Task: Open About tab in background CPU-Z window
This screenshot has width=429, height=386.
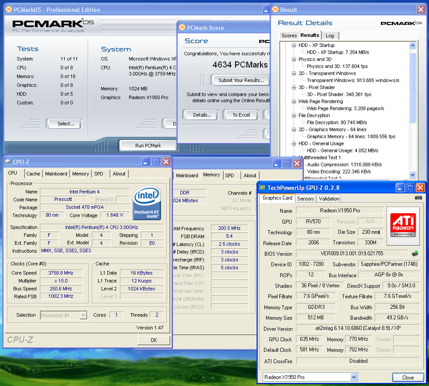Action: [250, 175]
